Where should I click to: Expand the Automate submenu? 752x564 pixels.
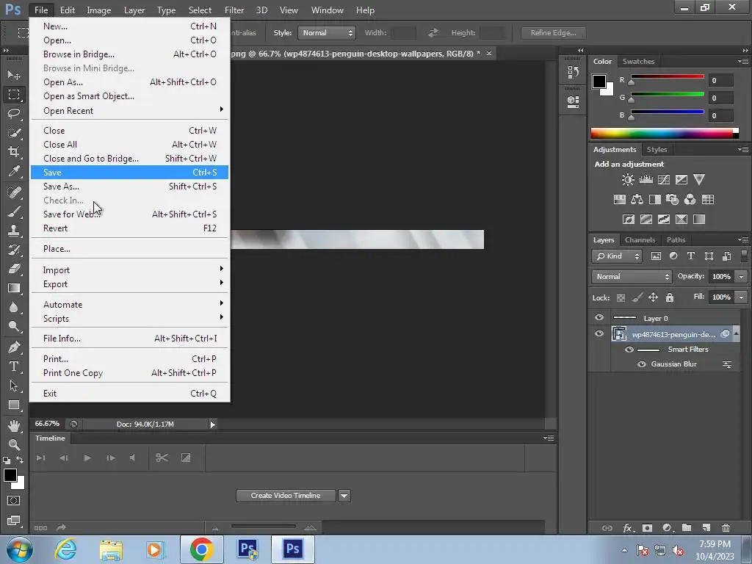[129, 305]
